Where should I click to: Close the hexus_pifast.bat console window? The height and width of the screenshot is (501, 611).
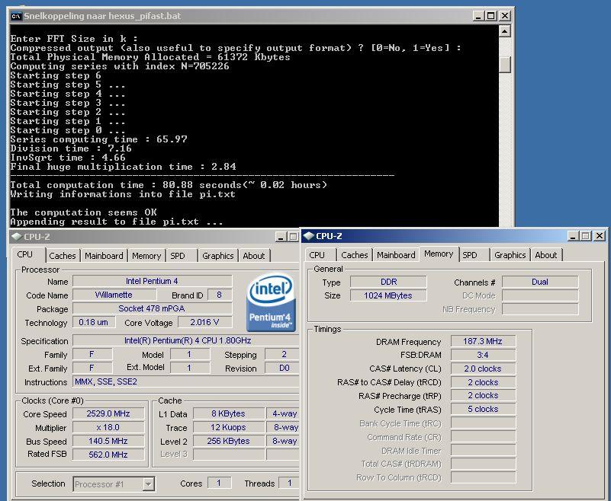pos(505,16)
